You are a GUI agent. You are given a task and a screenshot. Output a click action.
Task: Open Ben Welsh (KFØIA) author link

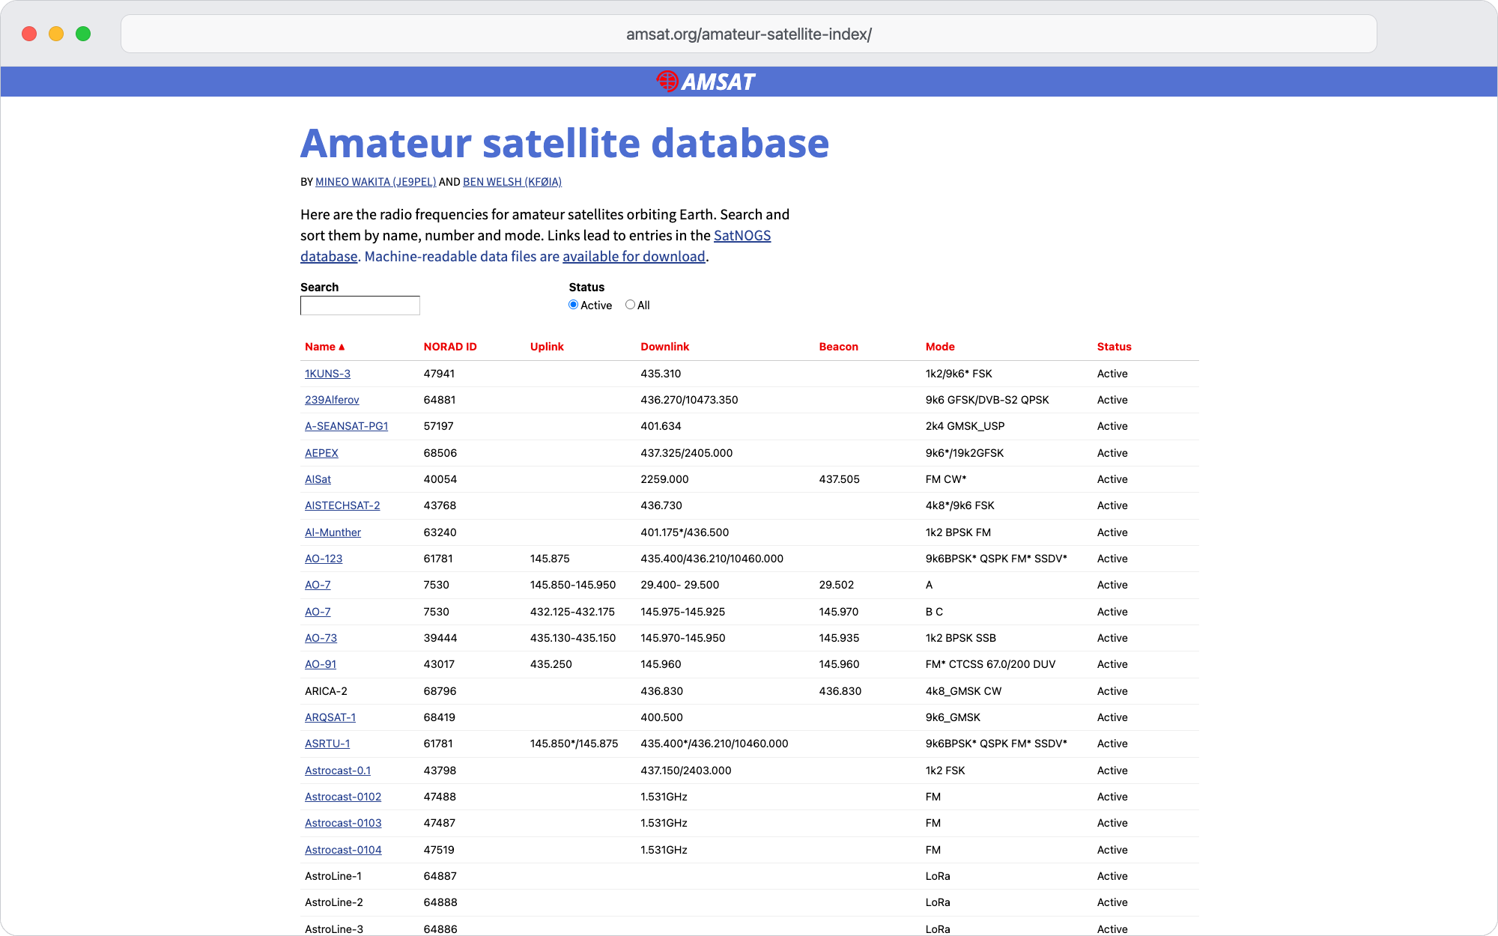(x=512, y=182)
